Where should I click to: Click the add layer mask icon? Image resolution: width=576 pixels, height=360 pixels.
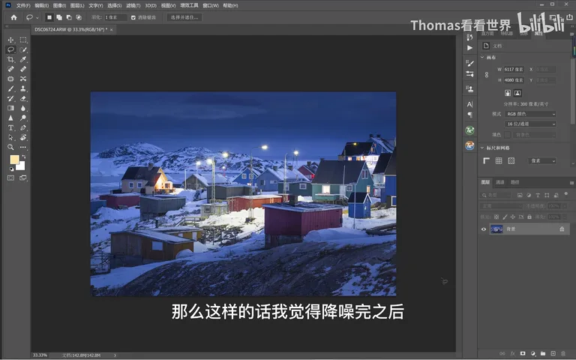click(x=523, y=353)
